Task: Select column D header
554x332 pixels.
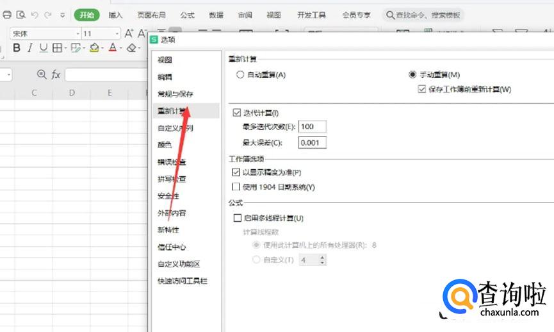Action: (x=72, y=93)
